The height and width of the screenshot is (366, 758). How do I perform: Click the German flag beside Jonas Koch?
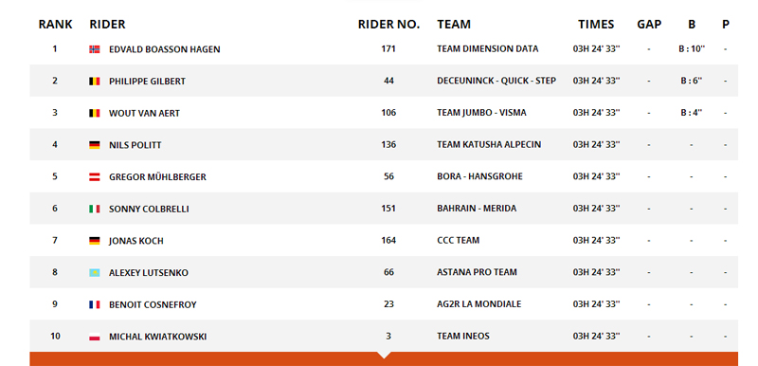click(94, 241)
